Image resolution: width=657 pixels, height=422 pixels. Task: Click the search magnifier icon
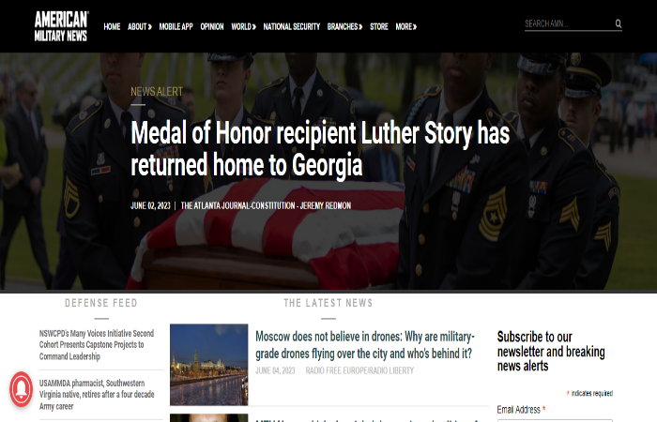coord(618,23)
